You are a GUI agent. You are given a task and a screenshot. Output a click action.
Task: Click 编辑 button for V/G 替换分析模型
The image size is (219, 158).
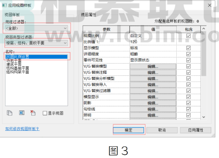pyautogui.click(x=153, y=79)
